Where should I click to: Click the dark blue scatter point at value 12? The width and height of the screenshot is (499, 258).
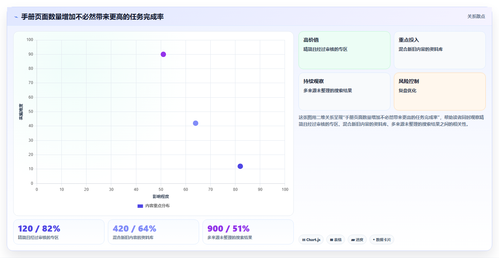click(240, 166)
